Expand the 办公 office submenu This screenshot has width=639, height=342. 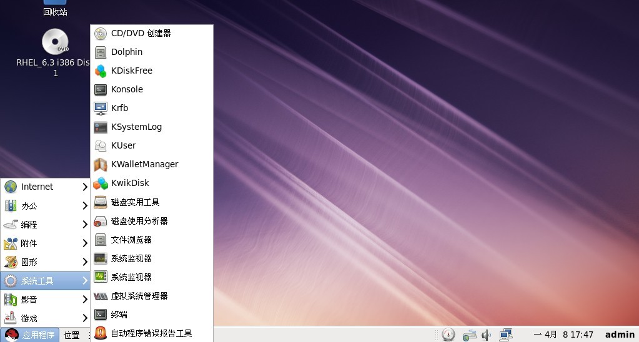coord(45,205)
